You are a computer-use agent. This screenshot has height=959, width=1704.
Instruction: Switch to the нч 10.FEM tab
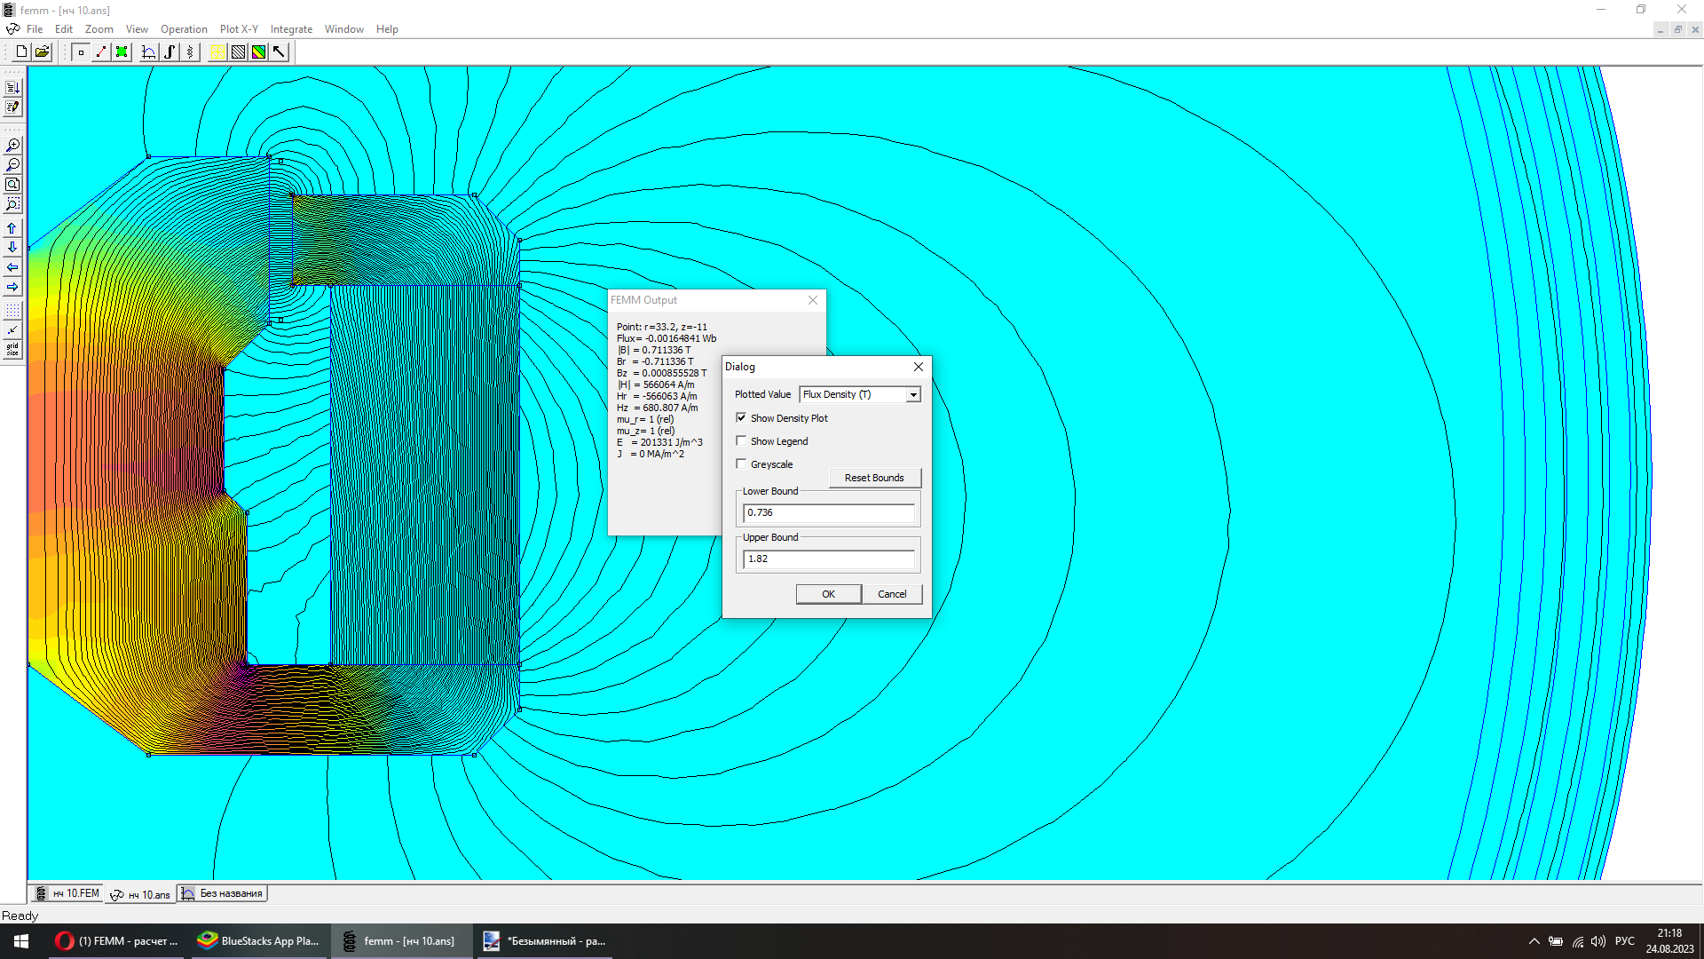(x=68, y=893)
